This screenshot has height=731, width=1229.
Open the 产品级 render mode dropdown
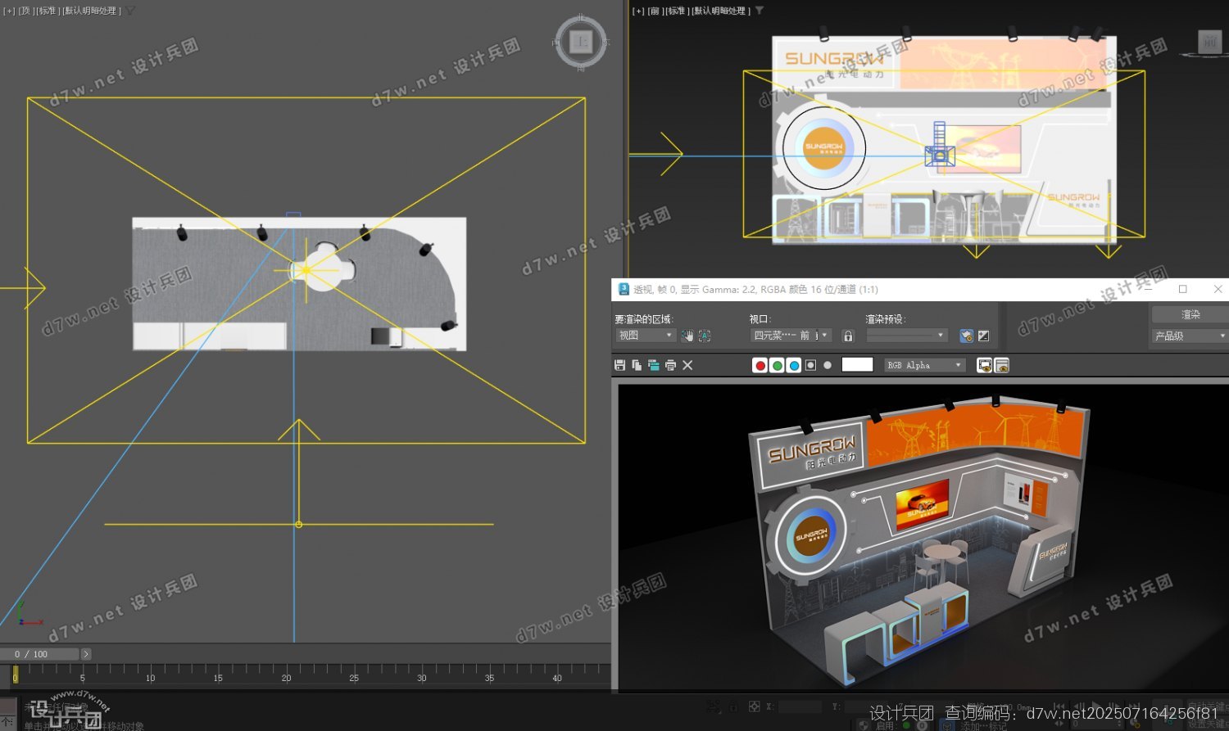1190,336
